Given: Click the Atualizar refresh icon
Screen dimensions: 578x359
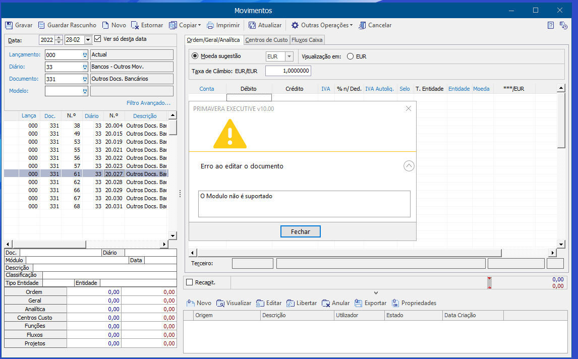Looking at the screenshot, I should pos(252,25).
